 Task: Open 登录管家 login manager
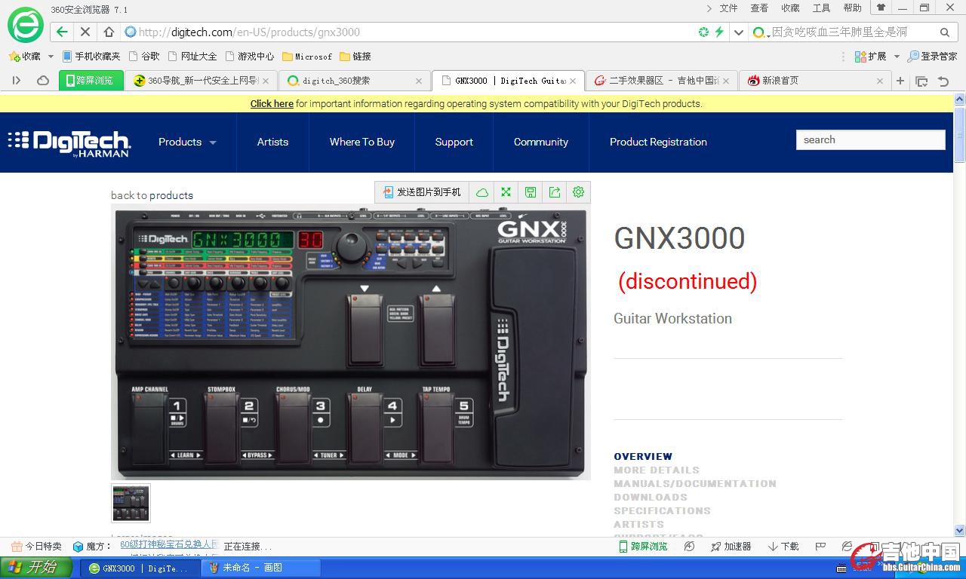pos(932,57)
